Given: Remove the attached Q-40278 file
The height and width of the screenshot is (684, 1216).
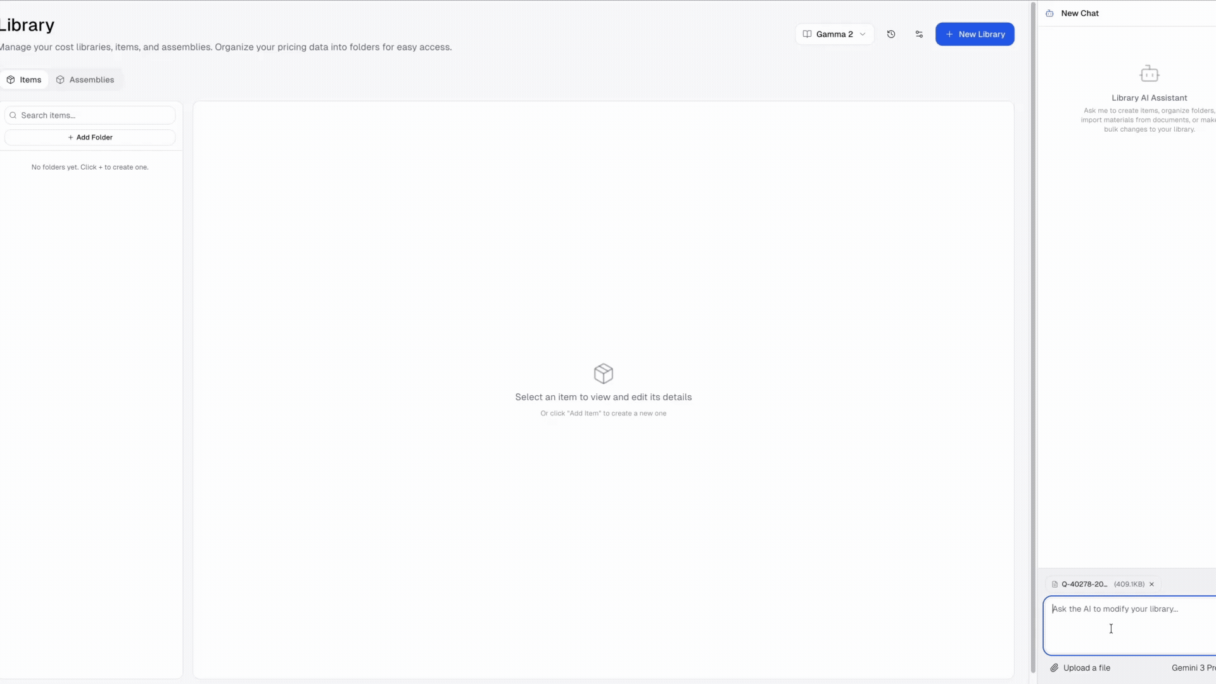Looking at the screenshot, I should [x=1151, y=584].
